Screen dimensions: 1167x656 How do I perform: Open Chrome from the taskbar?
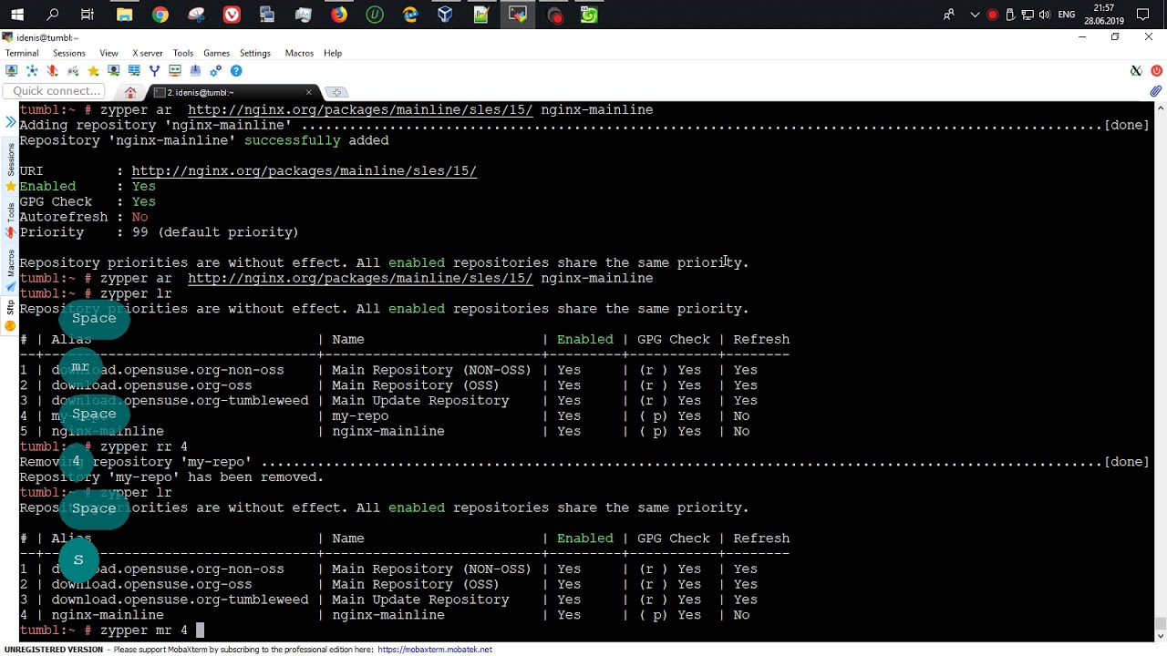160,15
